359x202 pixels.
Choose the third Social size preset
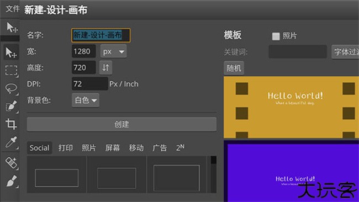(177, 175)
